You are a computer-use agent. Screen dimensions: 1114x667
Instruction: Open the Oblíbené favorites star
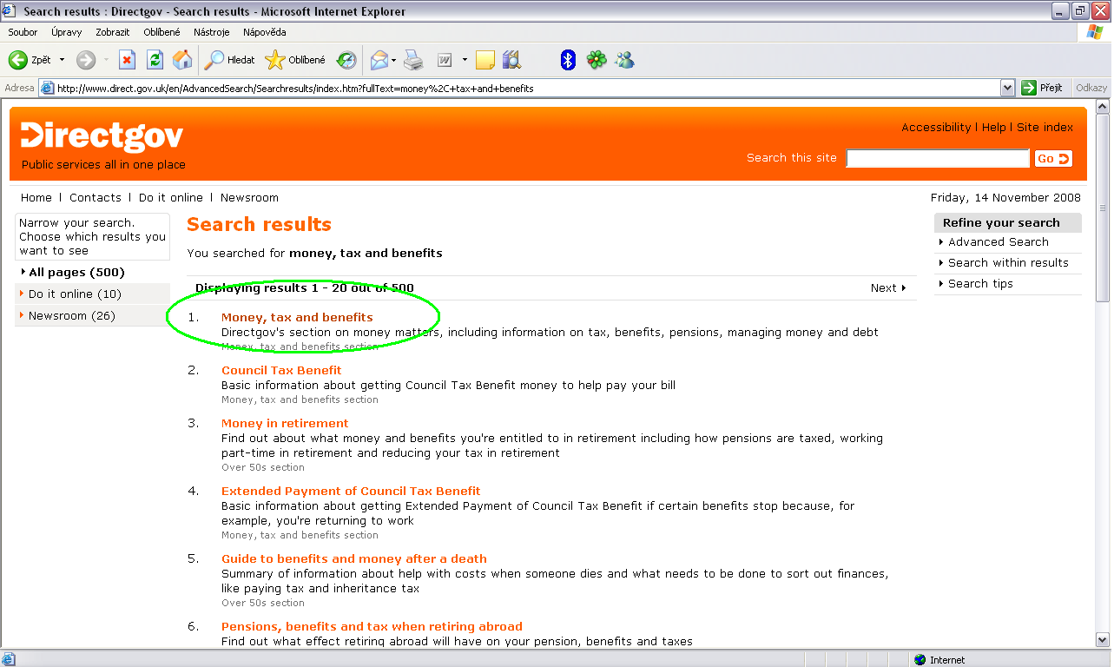coord(296,60)
